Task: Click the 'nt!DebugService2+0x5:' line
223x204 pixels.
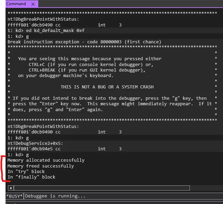Action: coord(35,143)
